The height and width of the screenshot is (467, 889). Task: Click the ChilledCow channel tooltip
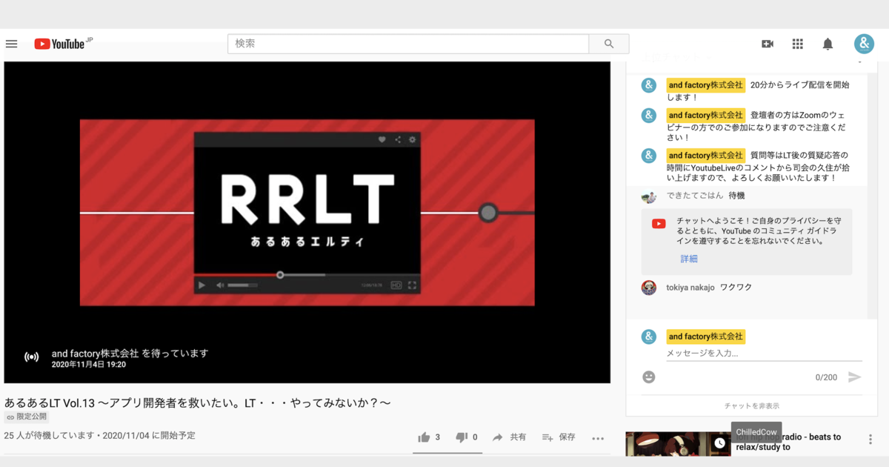pos(756,432)
